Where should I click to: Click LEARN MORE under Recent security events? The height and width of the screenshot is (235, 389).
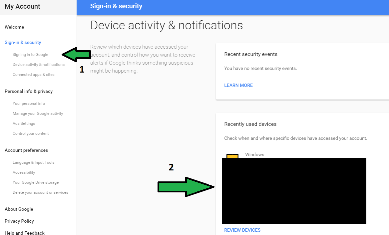click(x=238, y=85)
